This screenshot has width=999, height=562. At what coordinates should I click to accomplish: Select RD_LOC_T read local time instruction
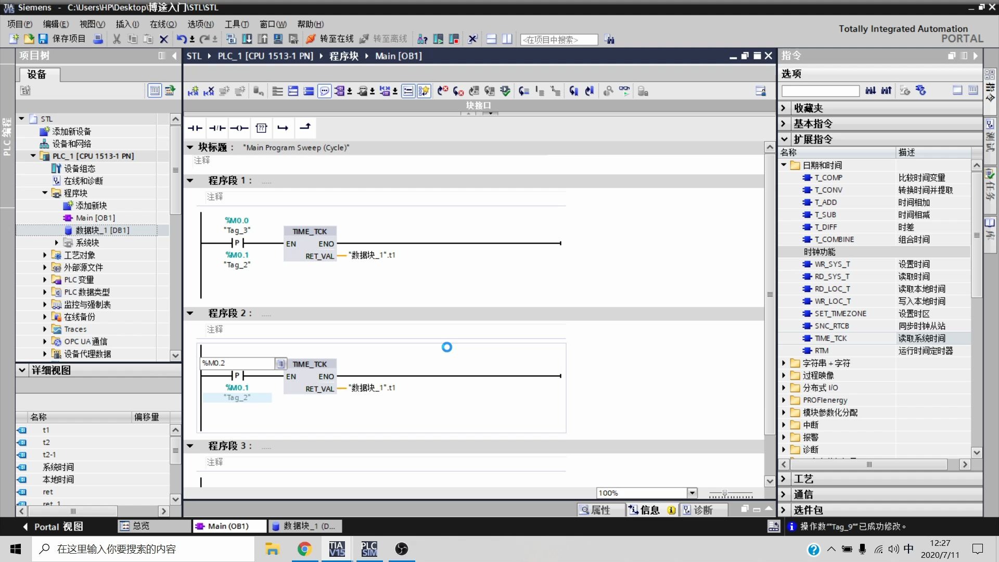coord(832,289)
